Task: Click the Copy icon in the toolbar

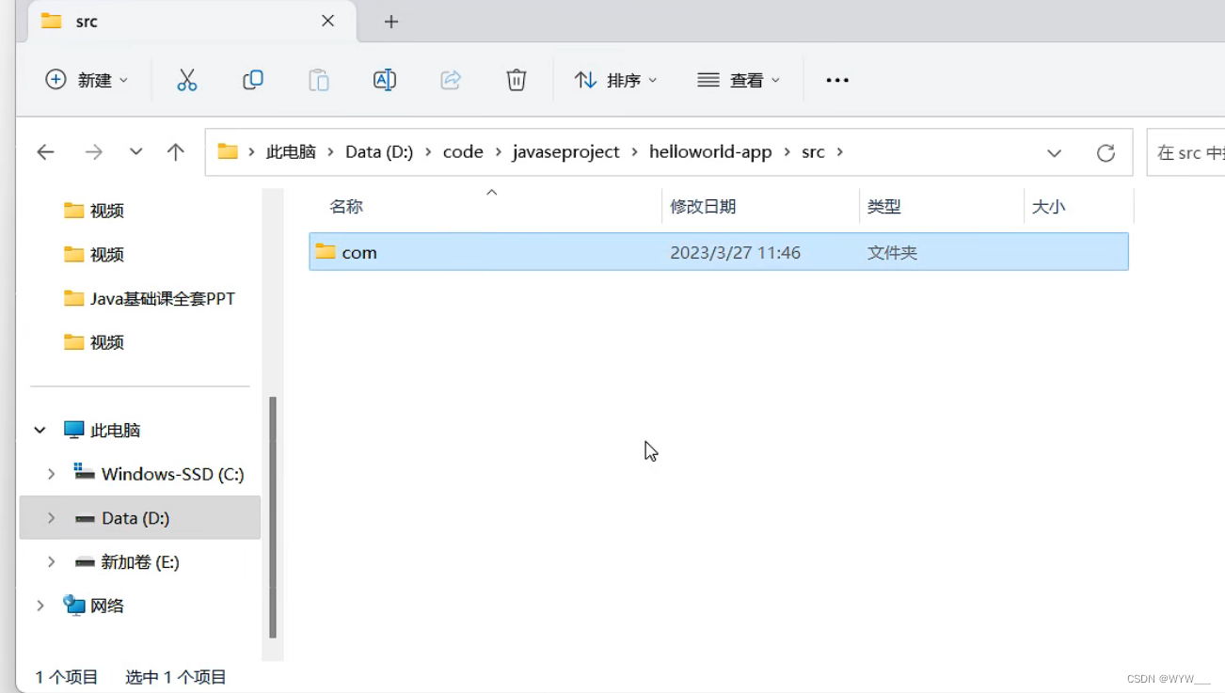Action: pyautogui.click(x=253, y=80)
